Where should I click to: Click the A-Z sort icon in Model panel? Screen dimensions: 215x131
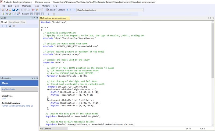[10, 26]
